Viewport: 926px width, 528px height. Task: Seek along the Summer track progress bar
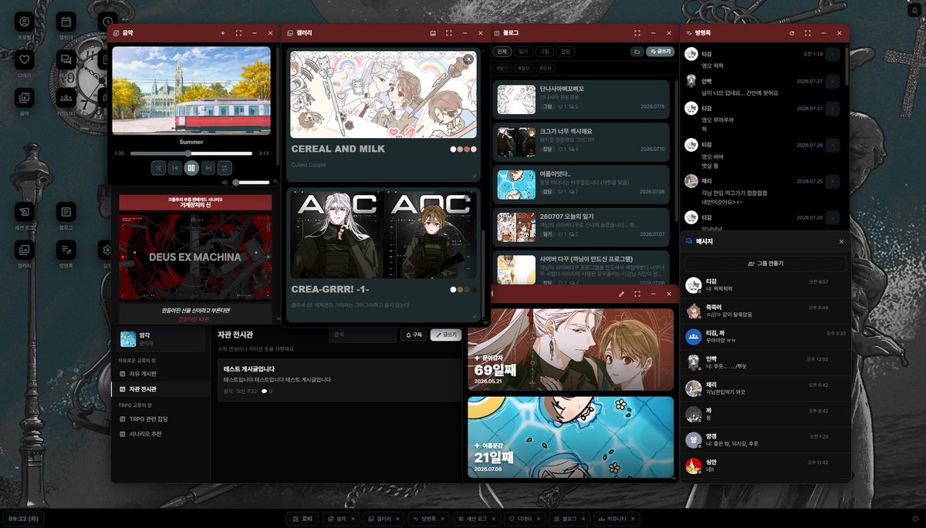[191, 153]
